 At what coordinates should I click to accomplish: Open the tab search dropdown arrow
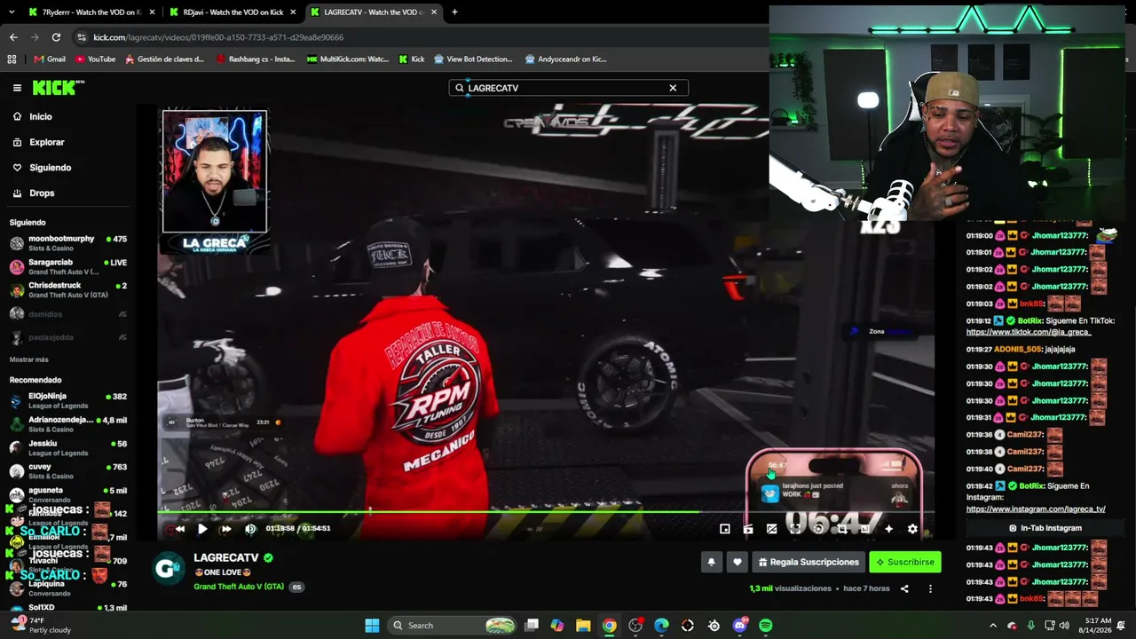tap(11, 12)
